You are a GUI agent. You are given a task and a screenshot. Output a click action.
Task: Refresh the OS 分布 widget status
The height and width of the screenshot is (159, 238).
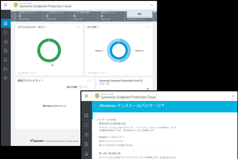[x=107, y=73]
